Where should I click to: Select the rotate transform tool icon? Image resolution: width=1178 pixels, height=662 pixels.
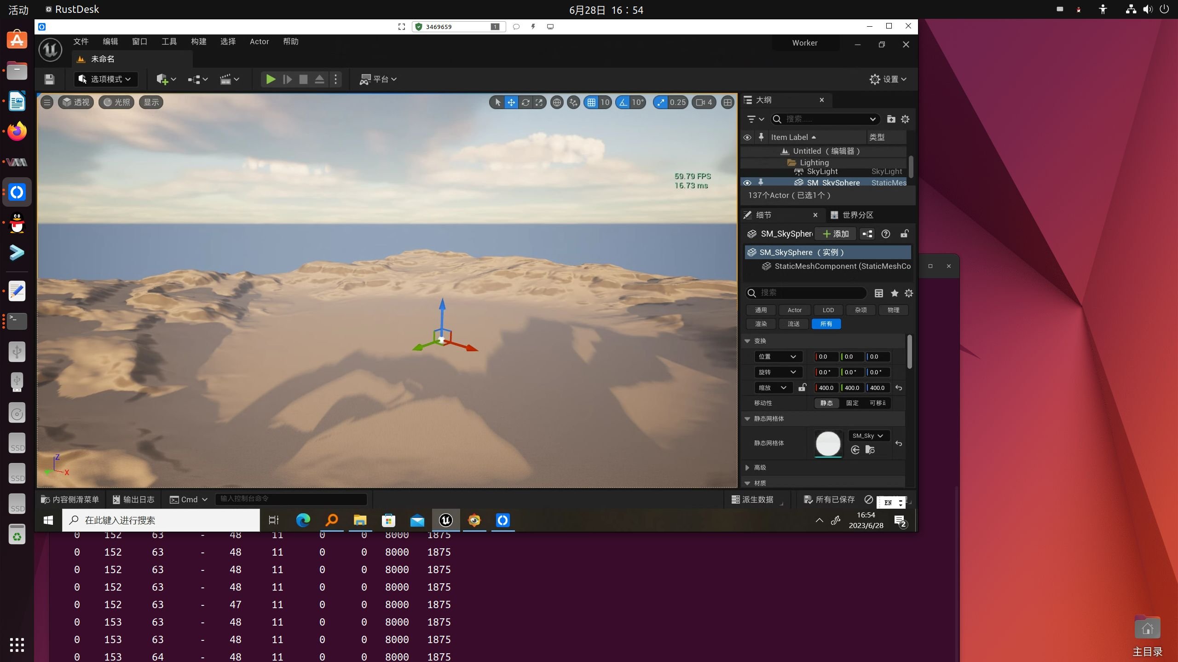pos(525,102)
